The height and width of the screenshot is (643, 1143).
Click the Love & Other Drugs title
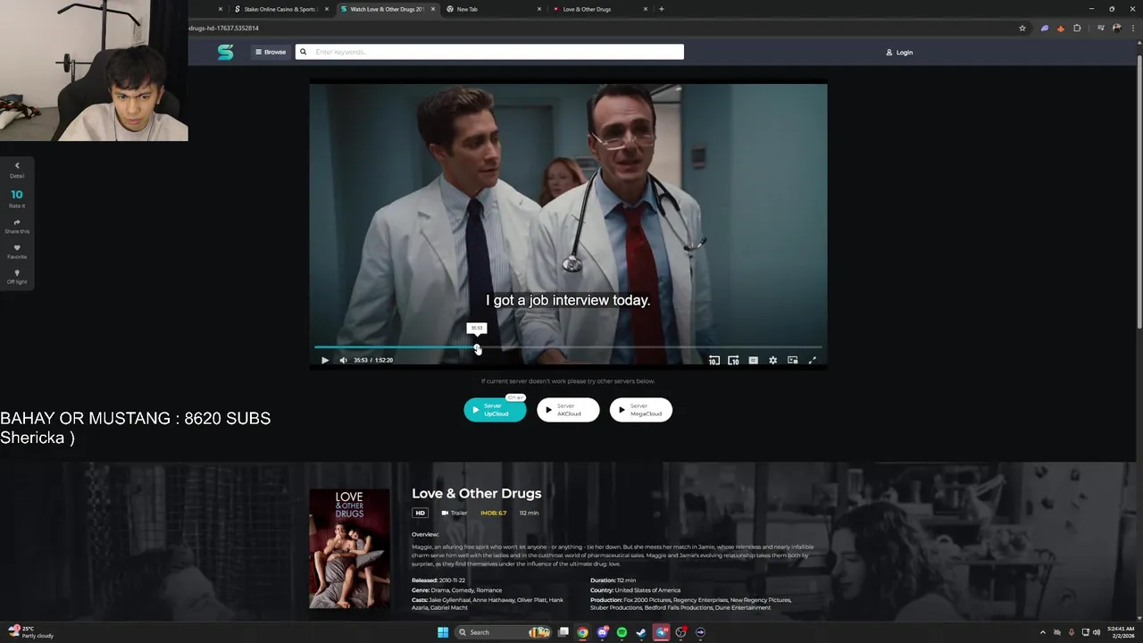pyautogui.click(x=476, y=493)
